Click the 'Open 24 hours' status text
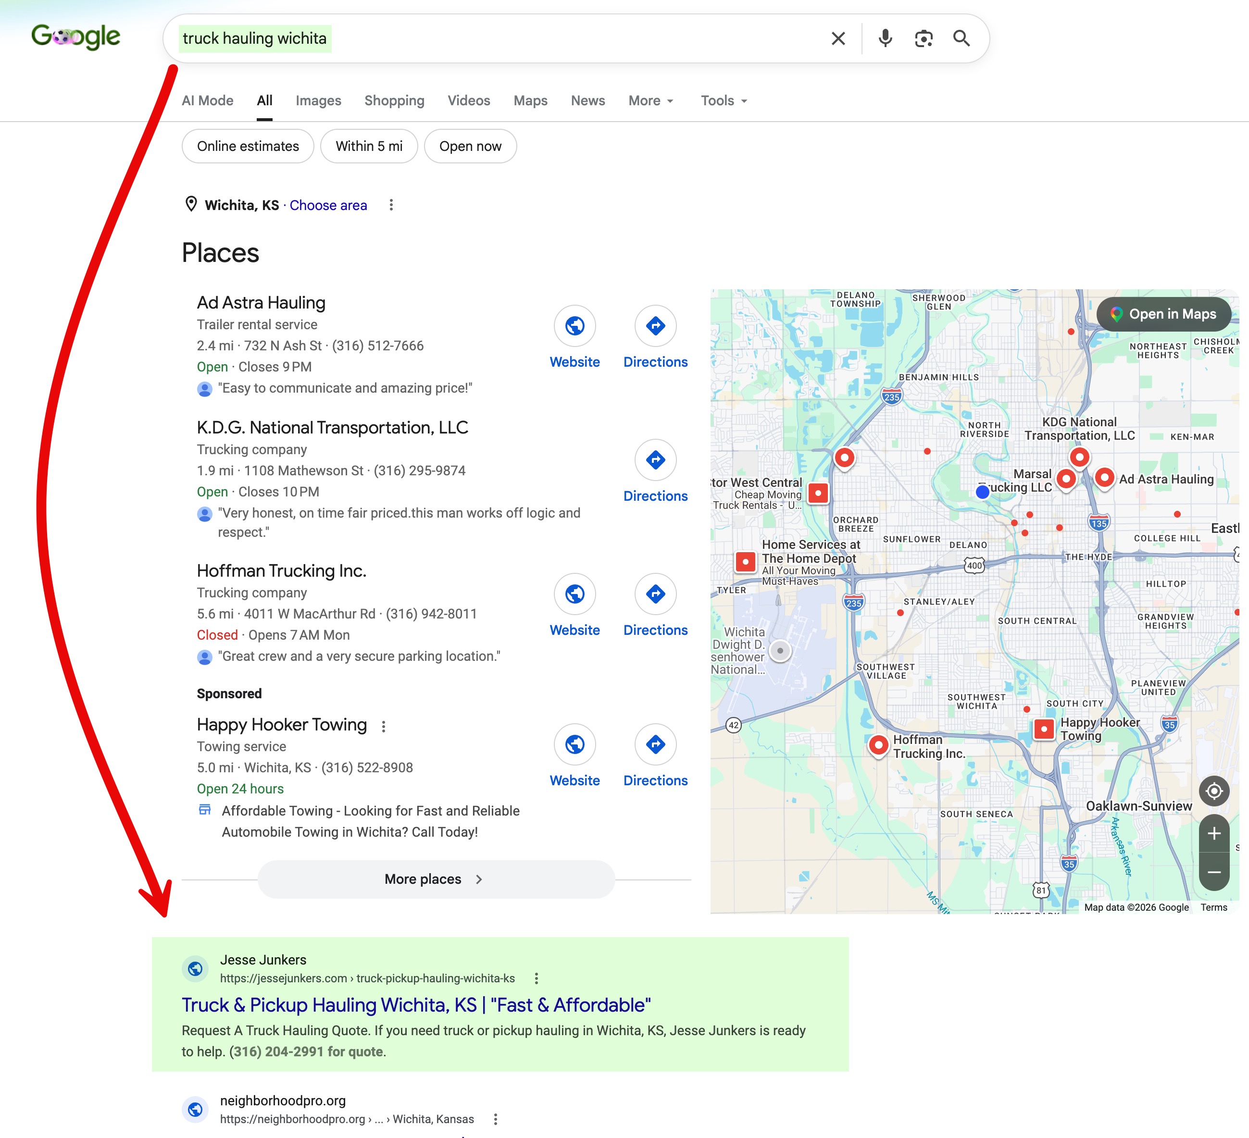This screenshot has height=1138, width=1249. (x=240, y=789)
